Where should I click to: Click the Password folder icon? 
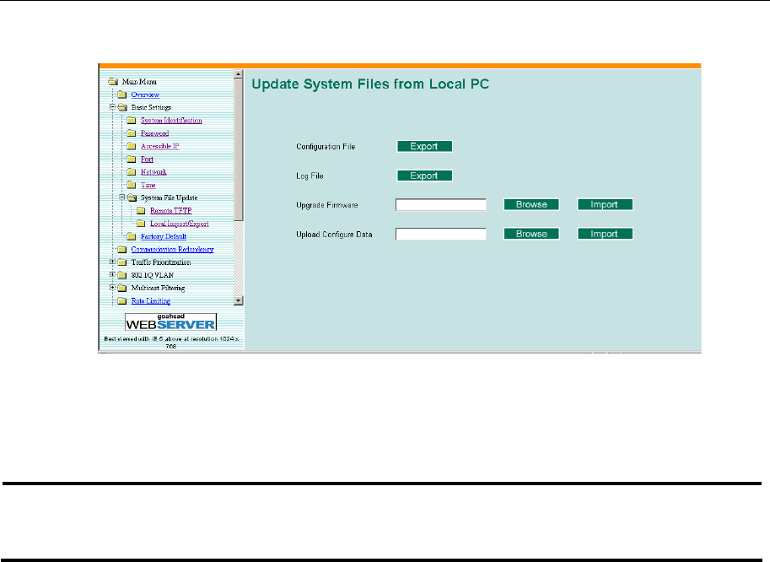[132, 133]
